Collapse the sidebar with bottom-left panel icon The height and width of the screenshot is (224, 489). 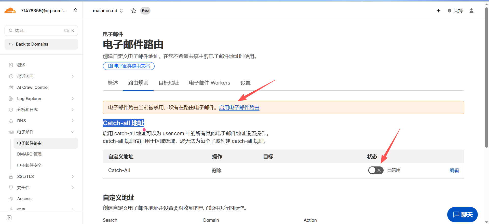click(x=9, y=218)
